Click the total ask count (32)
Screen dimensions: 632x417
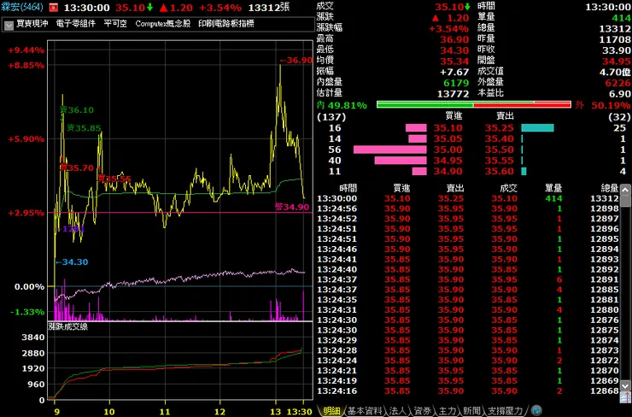coord(619,117)
